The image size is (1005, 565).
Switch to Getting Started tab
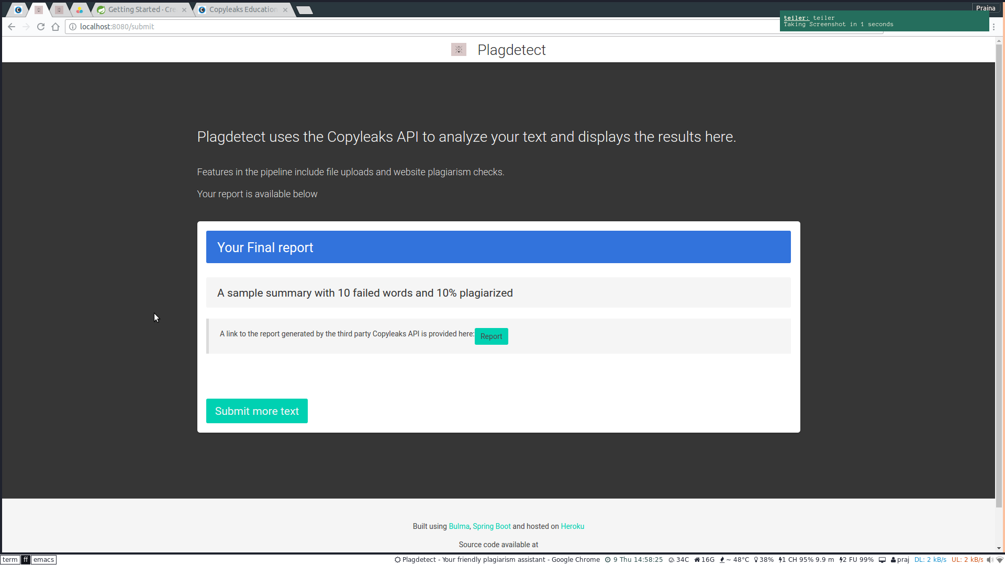pyautogui.click(x=141, y=9)
